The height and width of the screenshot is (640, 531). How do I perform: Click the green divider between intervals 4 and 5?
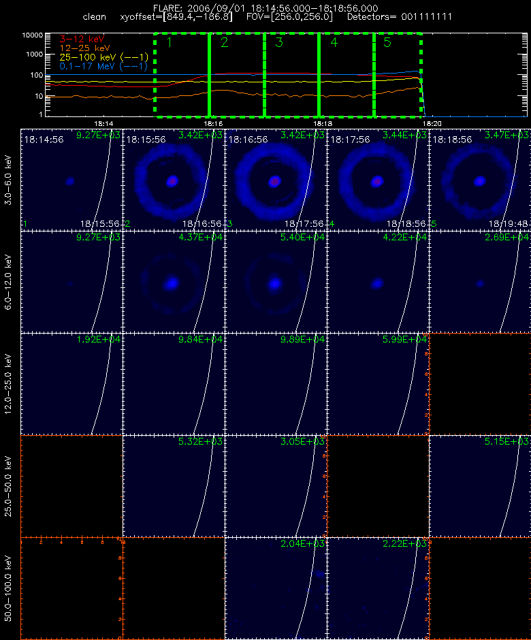pyautogui.click(x=374, y=75)
